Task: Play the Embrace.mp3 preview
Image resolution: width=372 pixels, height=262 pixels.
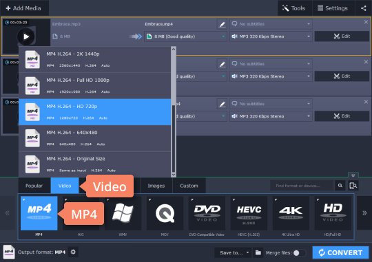Action: coord(26,36)
